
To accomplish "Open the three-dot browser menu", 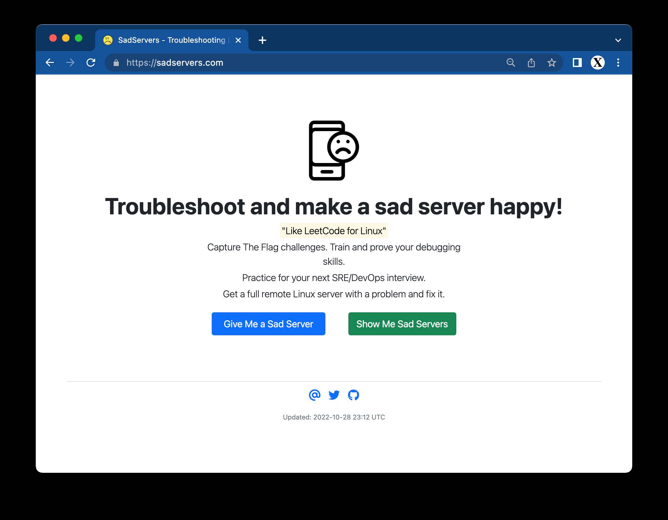I will tap(618, 63).
